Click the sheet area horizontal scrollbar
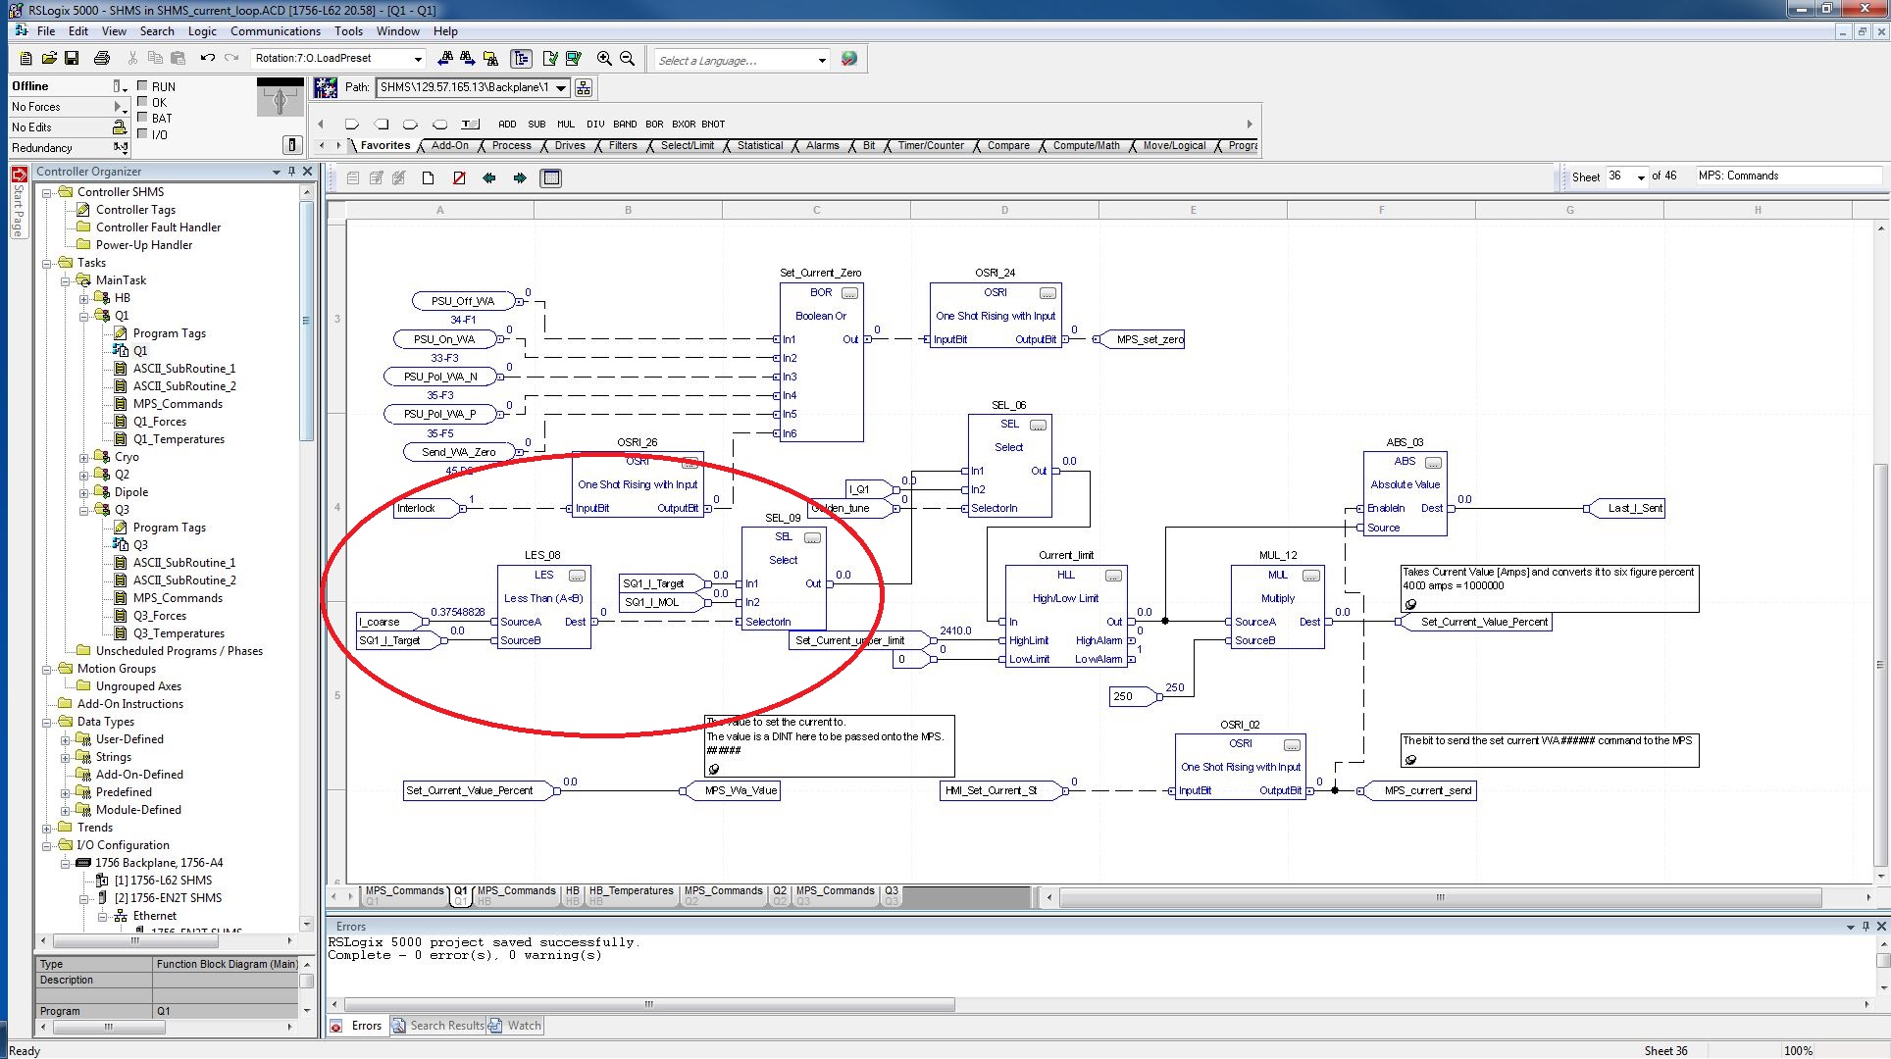This screenshot has height=1059, width=1891. pyautogui.click(x=1440, y=897)
